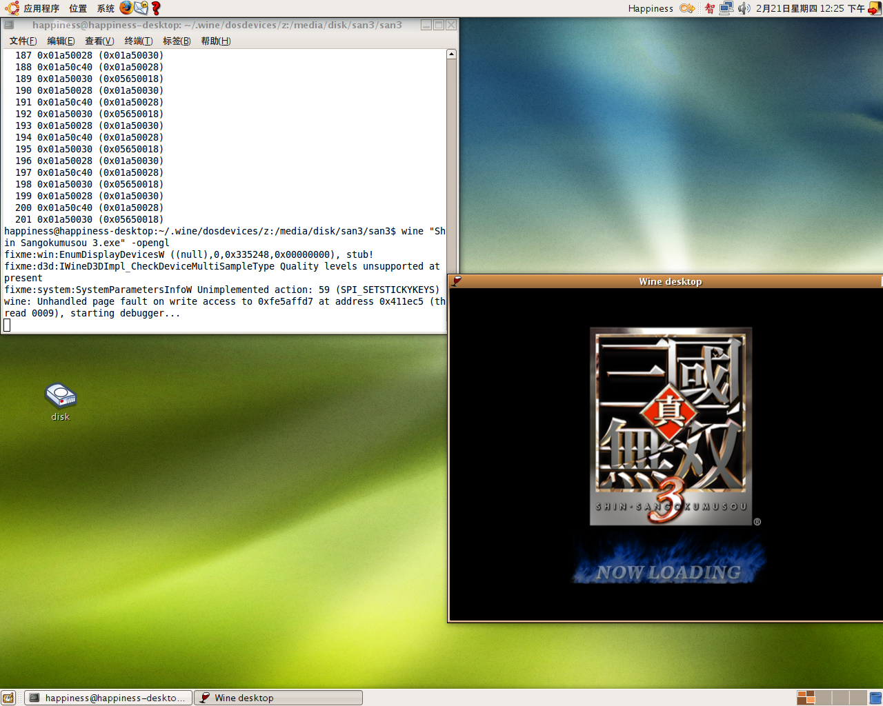Open the network monitor tray icon

click(x=726, y=8)
